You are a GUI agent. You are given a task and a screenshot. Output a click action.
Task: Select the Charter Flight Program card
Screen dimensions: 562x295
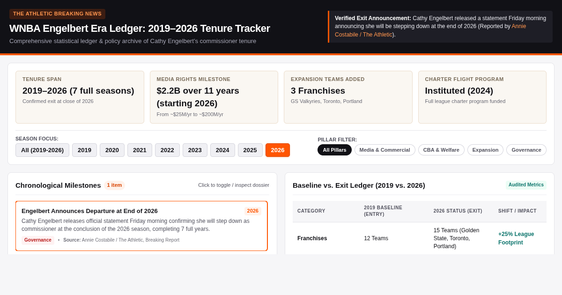(x=482, y=97)
